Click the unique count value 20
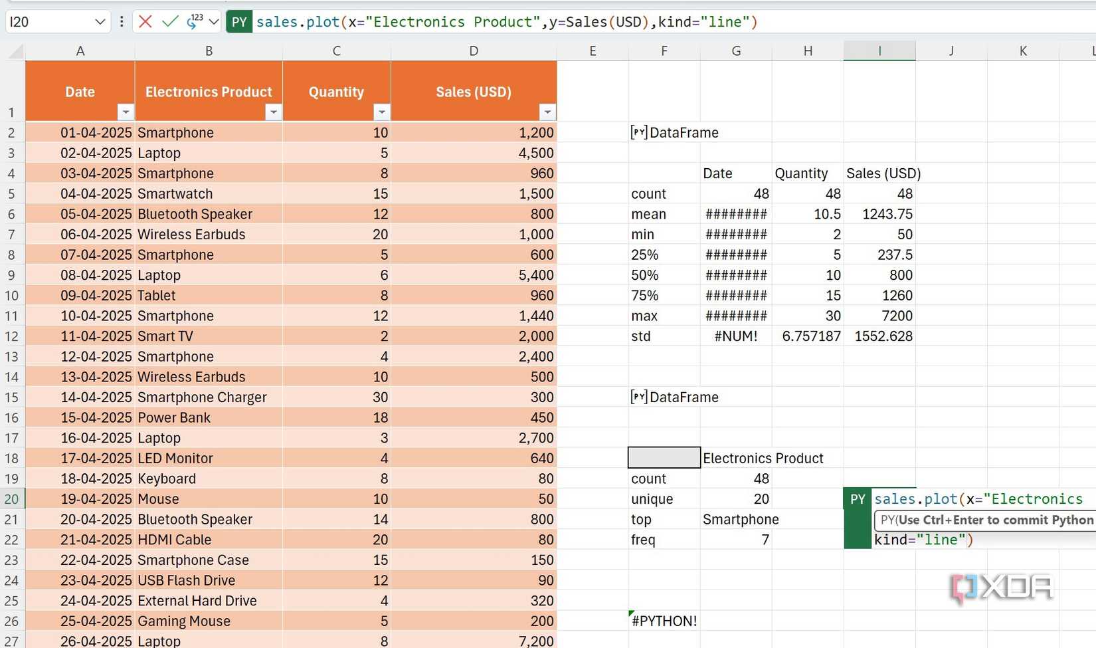1096x648 pixels. tap(736, 499)
